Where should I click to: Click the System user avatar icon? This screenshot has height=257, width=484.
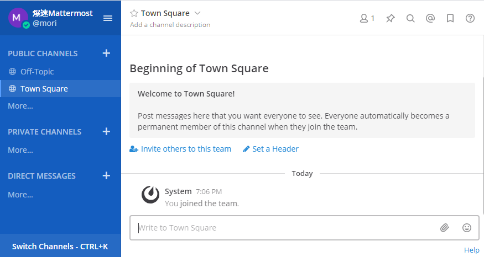pyautogui.click(x=150, y=195)
